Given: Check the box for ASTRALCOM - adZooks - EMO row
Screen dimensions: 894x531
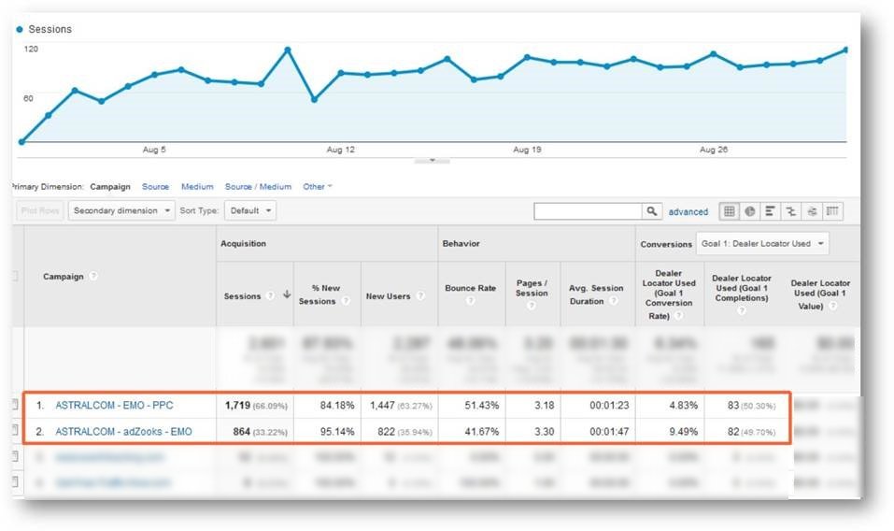Looking at the screenshot, I should coord(14,430).
